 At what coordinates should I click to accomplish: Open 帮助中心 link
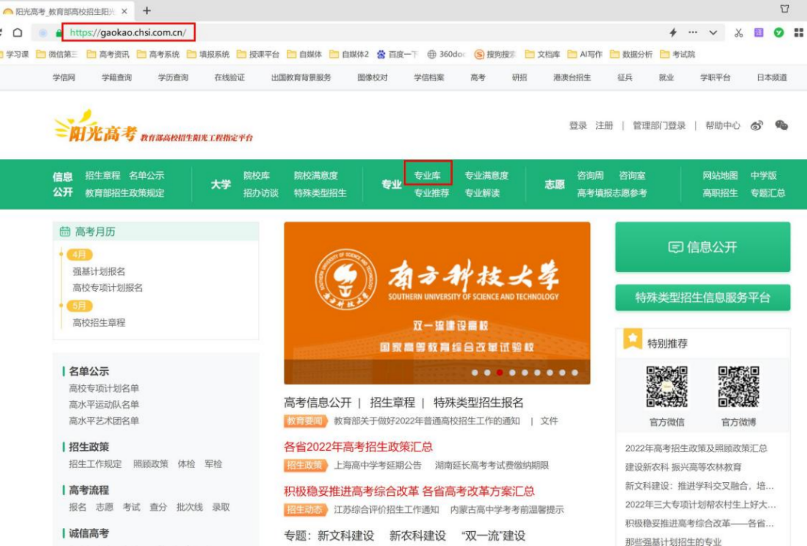[722, 126]
